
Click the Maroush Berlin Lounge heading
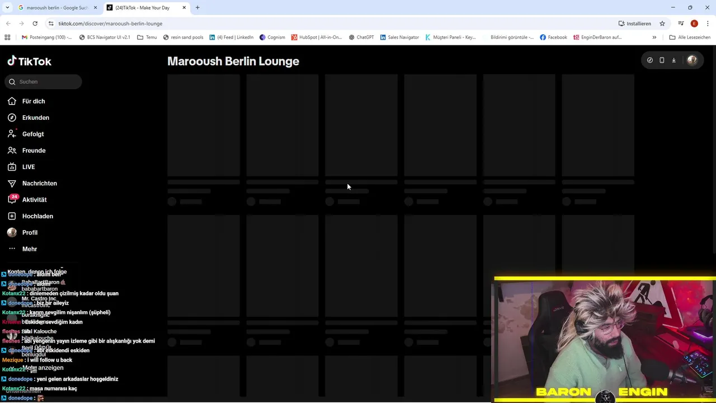pos(233,61)
